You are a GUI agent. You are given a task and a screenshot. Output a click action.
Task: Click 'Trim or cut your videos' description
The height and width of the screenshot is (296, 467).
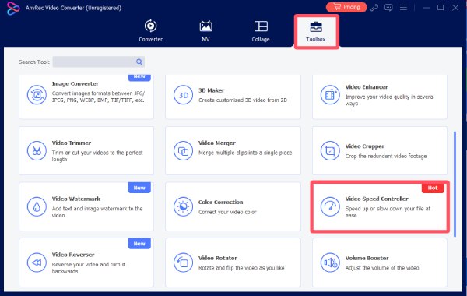[97, 156]
